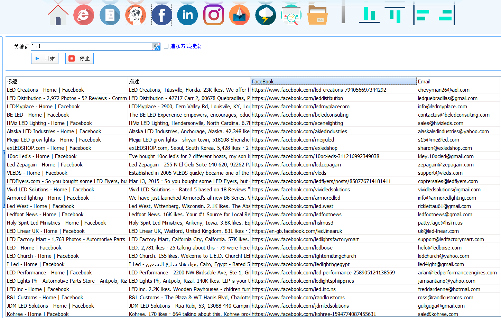501x318 pixels.
Task: Open the cloud lightning icon
Action: point(266,15)
